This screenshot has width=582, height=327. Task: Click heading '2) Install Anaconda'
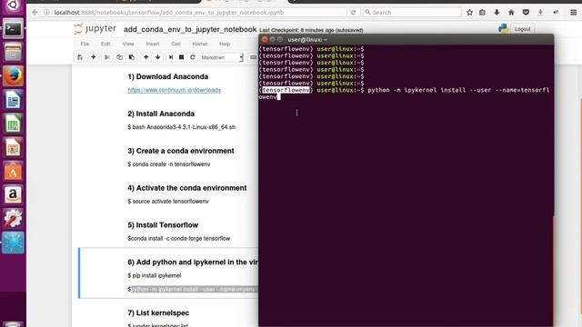click(x=161, y=114)
